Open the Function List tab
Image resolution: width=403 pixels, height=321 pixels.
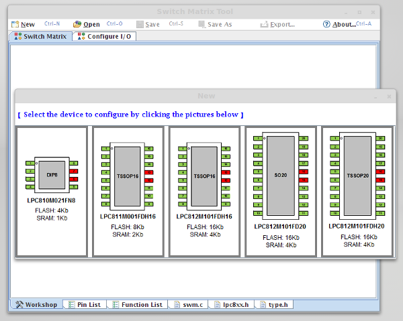(137, 305)
